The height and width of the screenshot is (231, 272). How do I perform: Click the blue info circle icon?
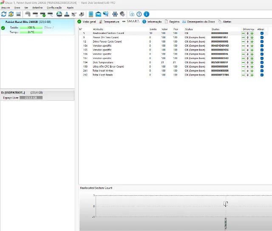click(x=146, y=14)
